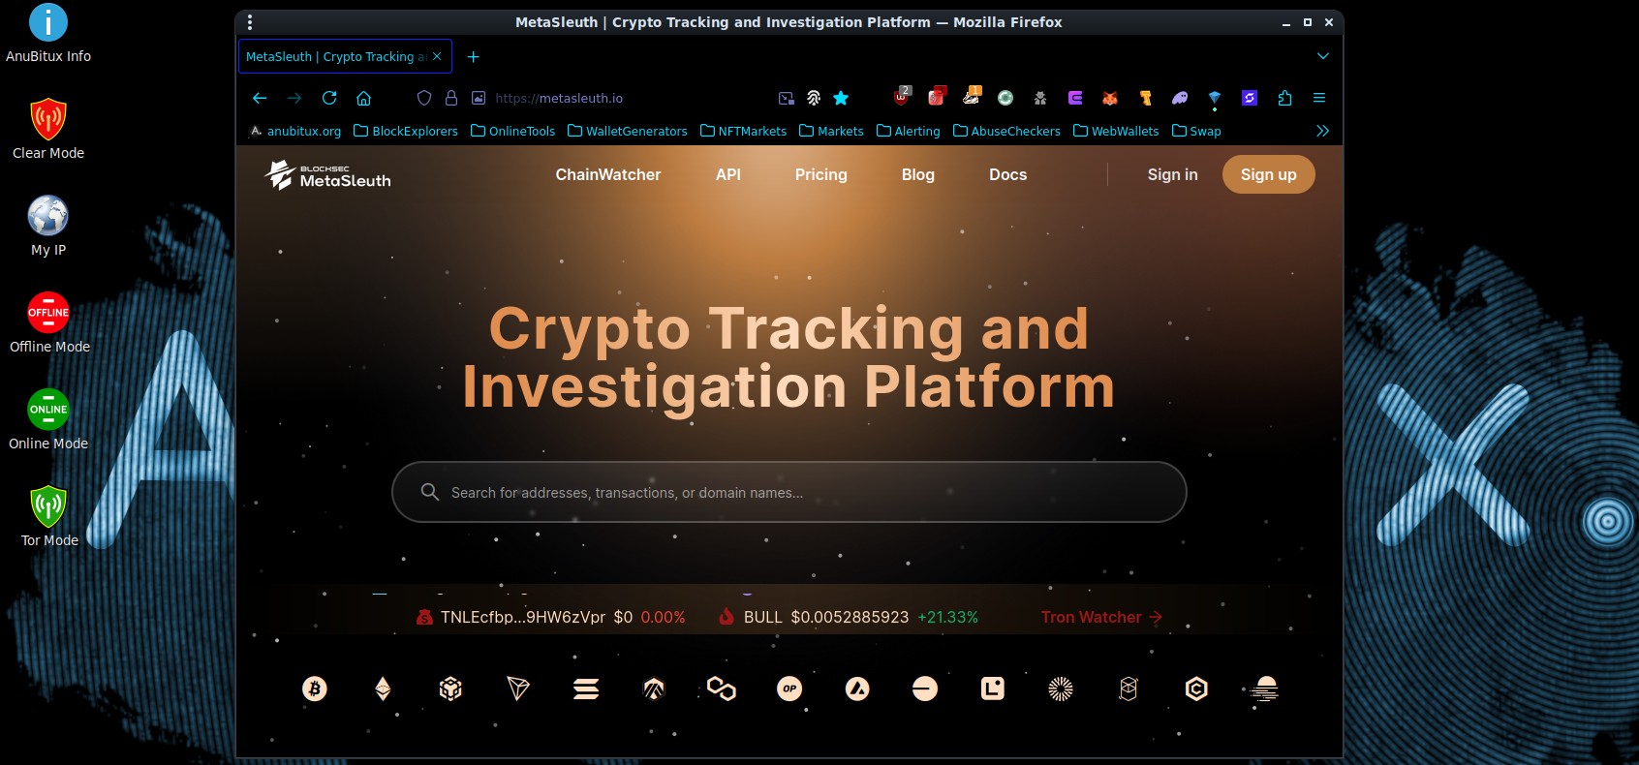This screenshot has height=765, width=1639.
Task: Expand the AbuseCheckers bookmark folder
Action: pos(1006,131)
